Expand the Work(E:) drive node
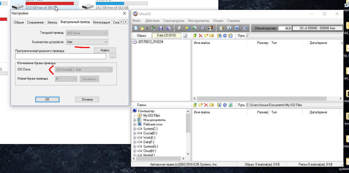Image resolution: width=349 pixels, height=173 pixels. [x=135, y=138]
